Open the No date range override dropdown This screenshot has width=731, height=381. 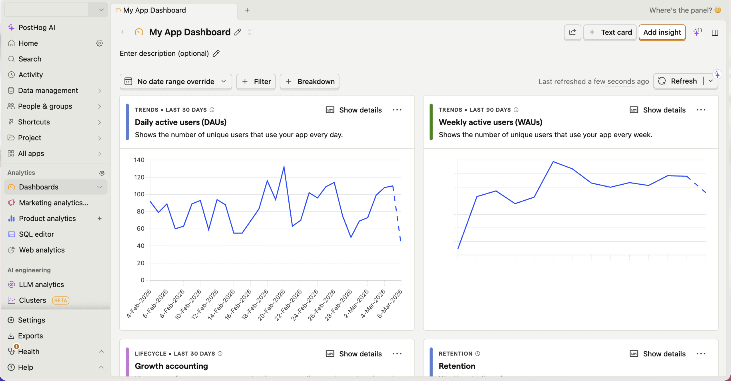point(176,82)
